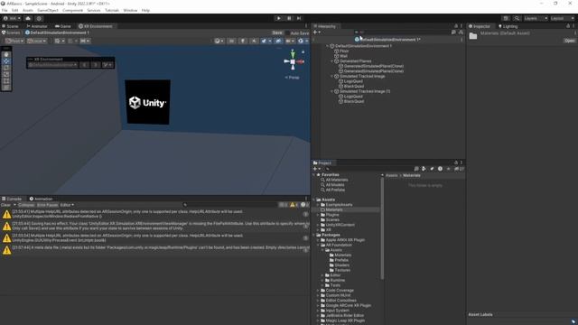Click the Project panel vertical scrollbar
This screenshot has height=325, width=578.
click(382, 228)
